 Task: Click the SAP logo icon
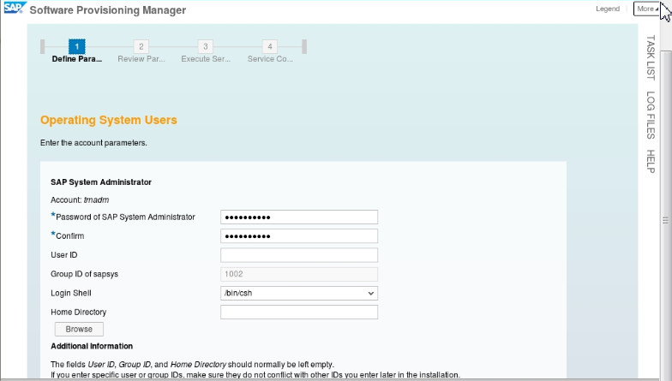pos(15,8)
